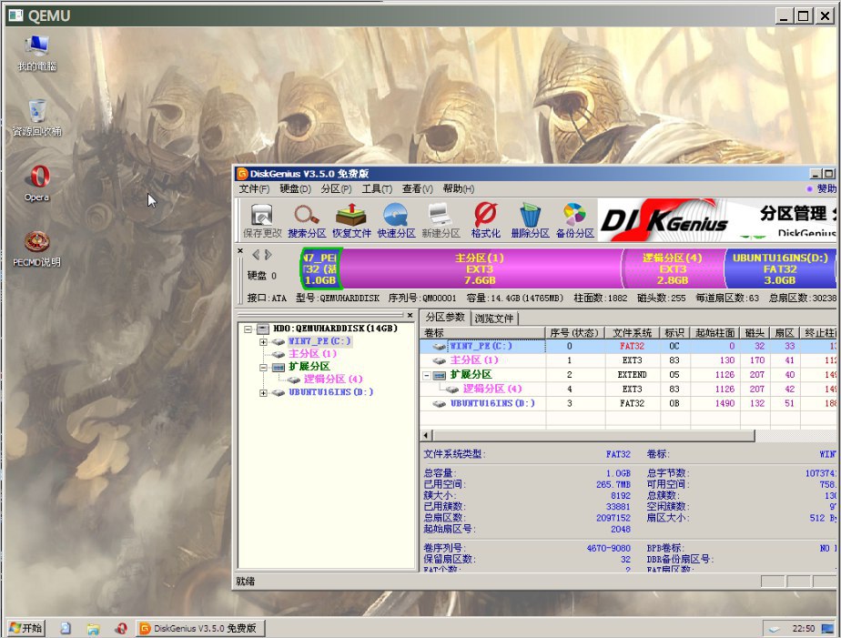Go to previous disk with left arrow

pyautogui.click(x=256, y=255)
